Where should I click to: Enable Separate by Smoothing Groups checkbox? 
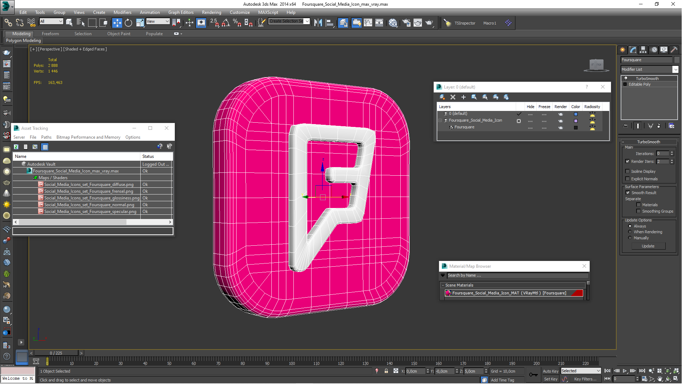(639, 211)
